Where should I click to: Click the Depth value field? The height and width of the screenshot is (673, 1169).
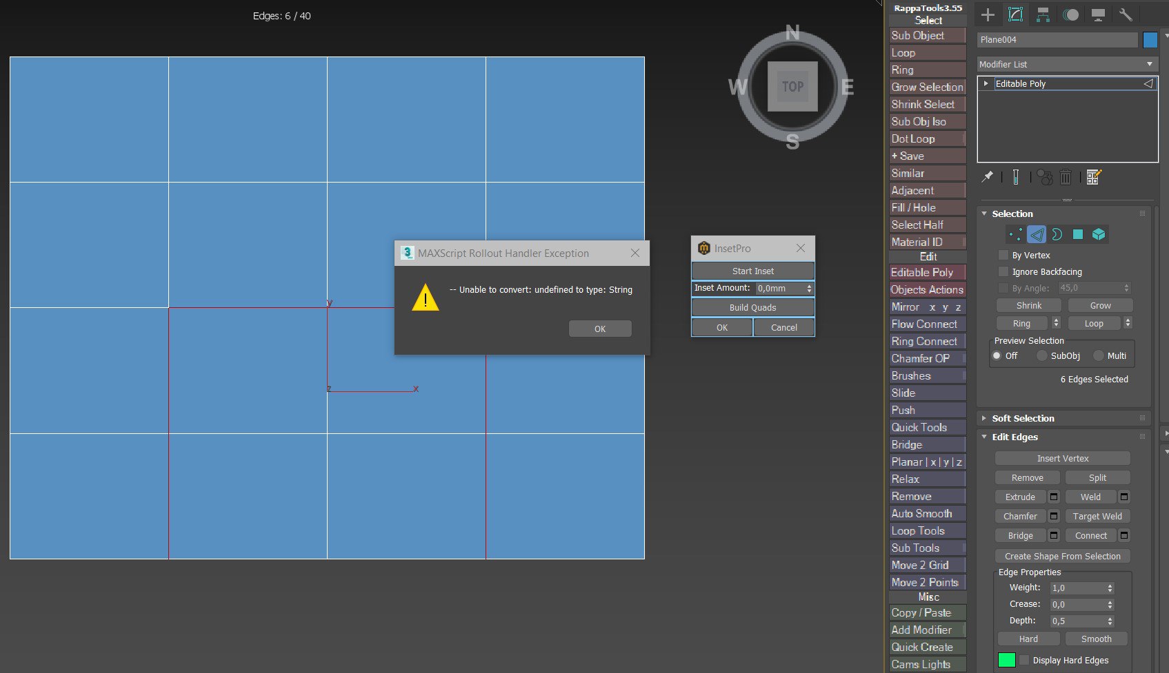tap(1076, 621)
